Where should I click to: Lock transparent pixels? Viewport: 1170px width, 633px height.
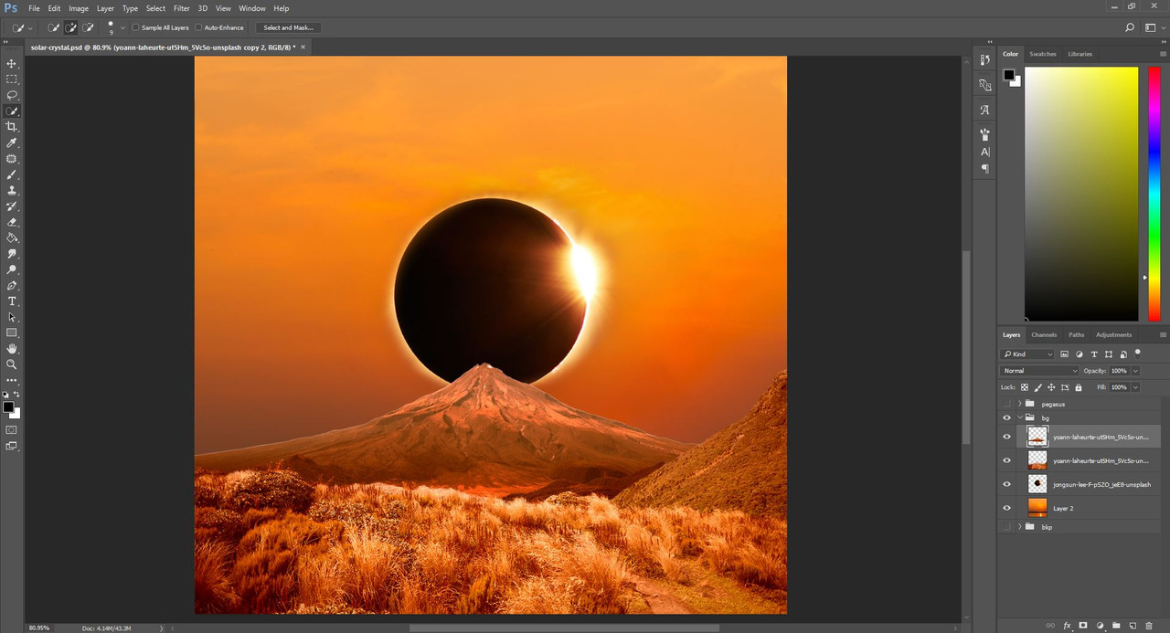click(1025, 387)
